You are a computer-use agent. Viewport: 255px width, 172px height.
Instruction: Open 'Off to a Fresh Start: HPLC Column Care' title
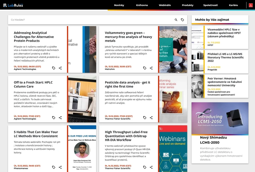[x=33, y=84]
